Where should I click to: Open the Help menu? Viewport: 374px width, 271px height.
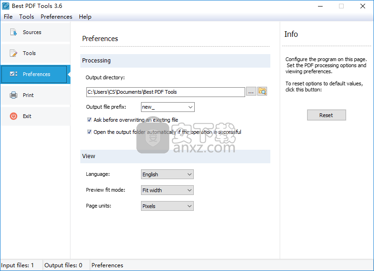[85, 17]
